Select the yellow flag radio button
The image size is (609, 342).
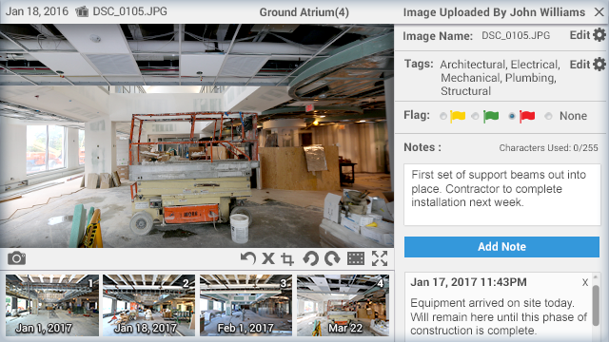click(443, 116)
